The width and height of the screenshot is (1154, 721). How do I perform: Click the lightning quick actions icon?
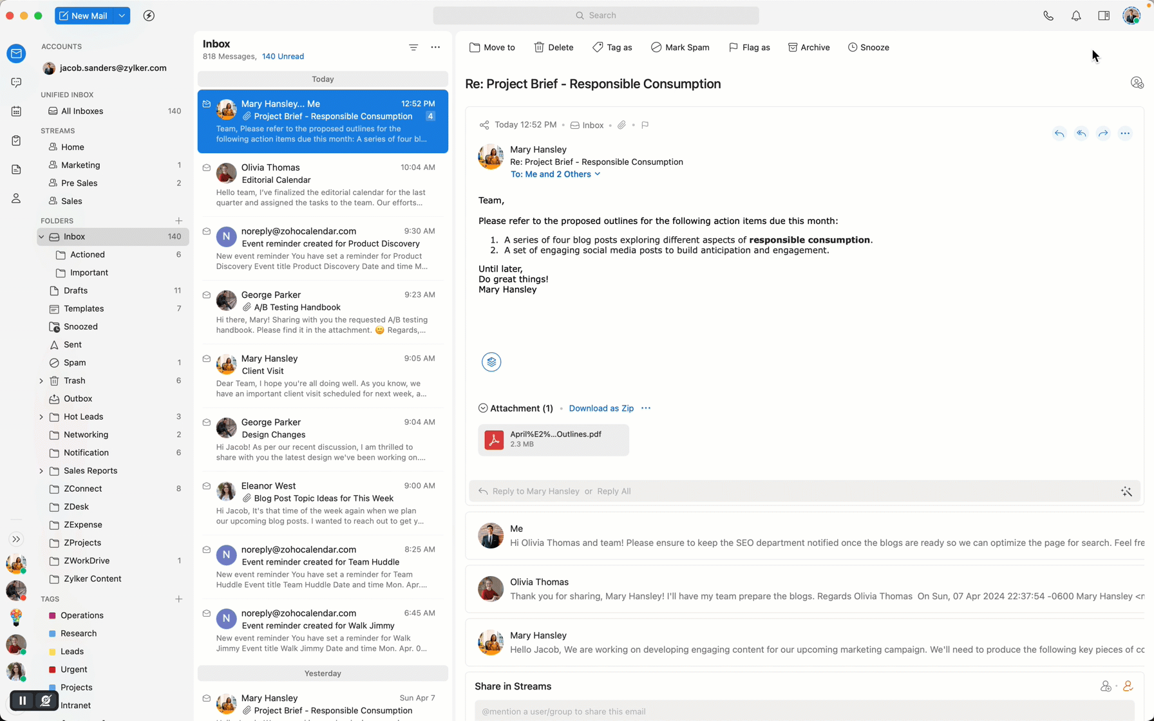pos(149,15)
